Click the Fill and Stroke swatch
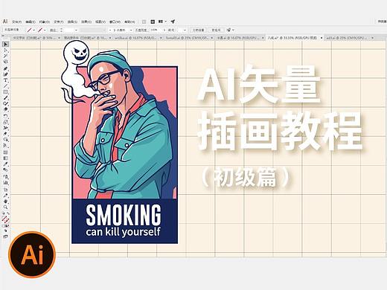387x290 pixels. 5,219
